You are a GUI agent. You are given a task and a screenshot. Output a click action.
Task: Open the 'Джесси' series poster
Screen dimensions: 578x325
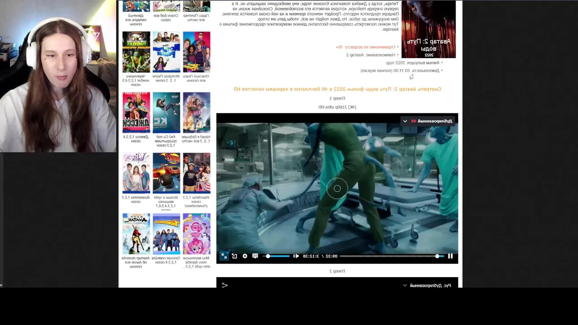[x=136, y=113]
